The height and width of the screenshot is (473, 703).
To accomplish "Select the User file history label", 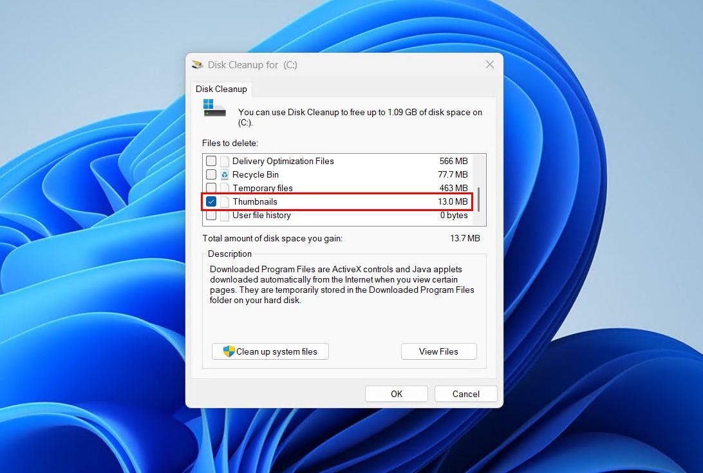I will 261,215.
